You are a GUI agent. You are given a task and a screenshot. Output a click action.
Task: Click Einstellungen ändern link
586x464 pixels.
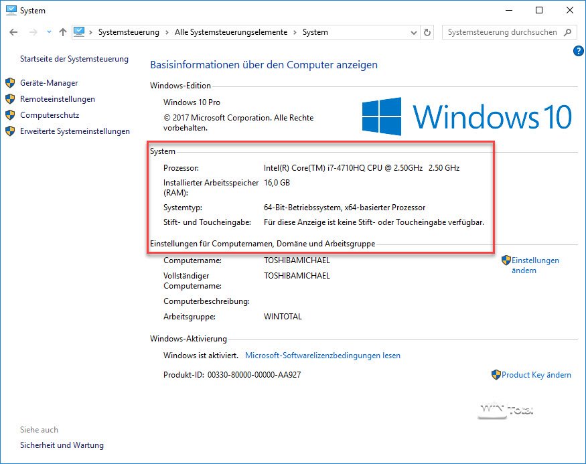tap(535, 265)
